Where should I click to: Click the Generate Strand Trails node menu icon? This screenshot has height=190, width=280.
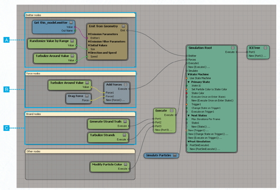point(125,121)
